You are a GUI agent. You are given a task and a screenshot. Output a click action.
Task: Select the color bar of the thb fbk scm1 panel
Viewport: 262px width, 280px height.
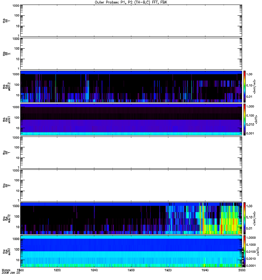tap(245, 119)
